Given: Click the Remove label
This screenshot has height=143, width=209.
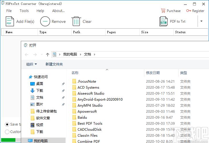Looking at the screenshot, I should pos(59,21).
